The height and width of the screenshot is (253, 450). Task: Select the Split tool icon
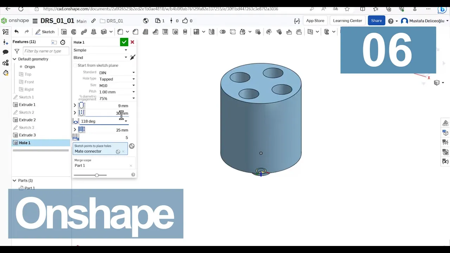(233, 32)
